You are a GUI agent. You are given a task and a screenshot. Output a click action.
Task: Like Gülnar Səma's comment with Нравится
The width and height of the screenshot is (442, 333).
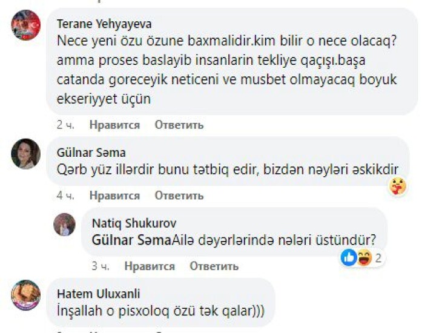pos(114,195)
